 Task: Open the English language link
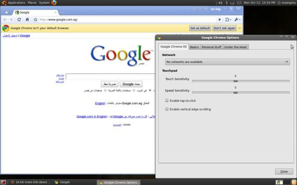click(100, 103)
